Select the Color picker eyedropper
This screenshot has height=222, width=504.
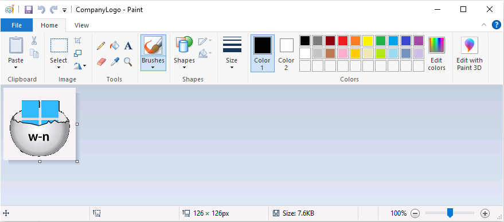[x=115, y=62]
